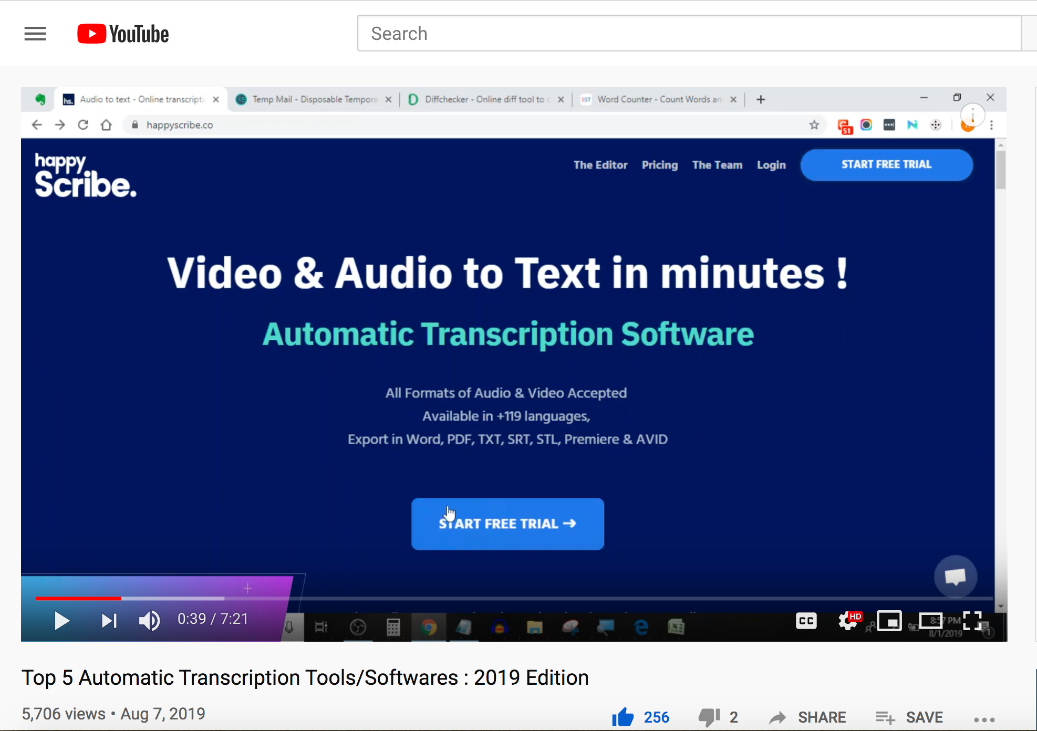Dislike the video with thumbs down

click(709, 717)
